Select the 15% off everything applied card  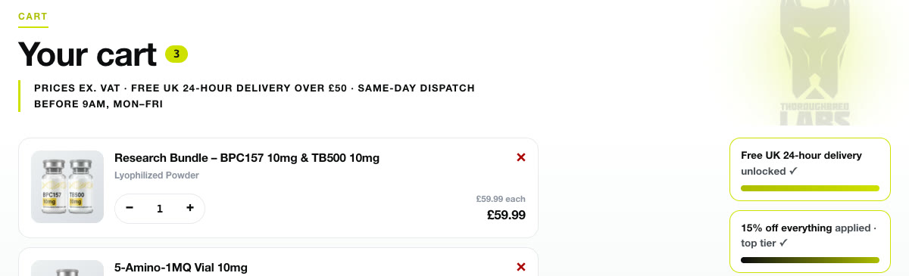click(810, 242)
